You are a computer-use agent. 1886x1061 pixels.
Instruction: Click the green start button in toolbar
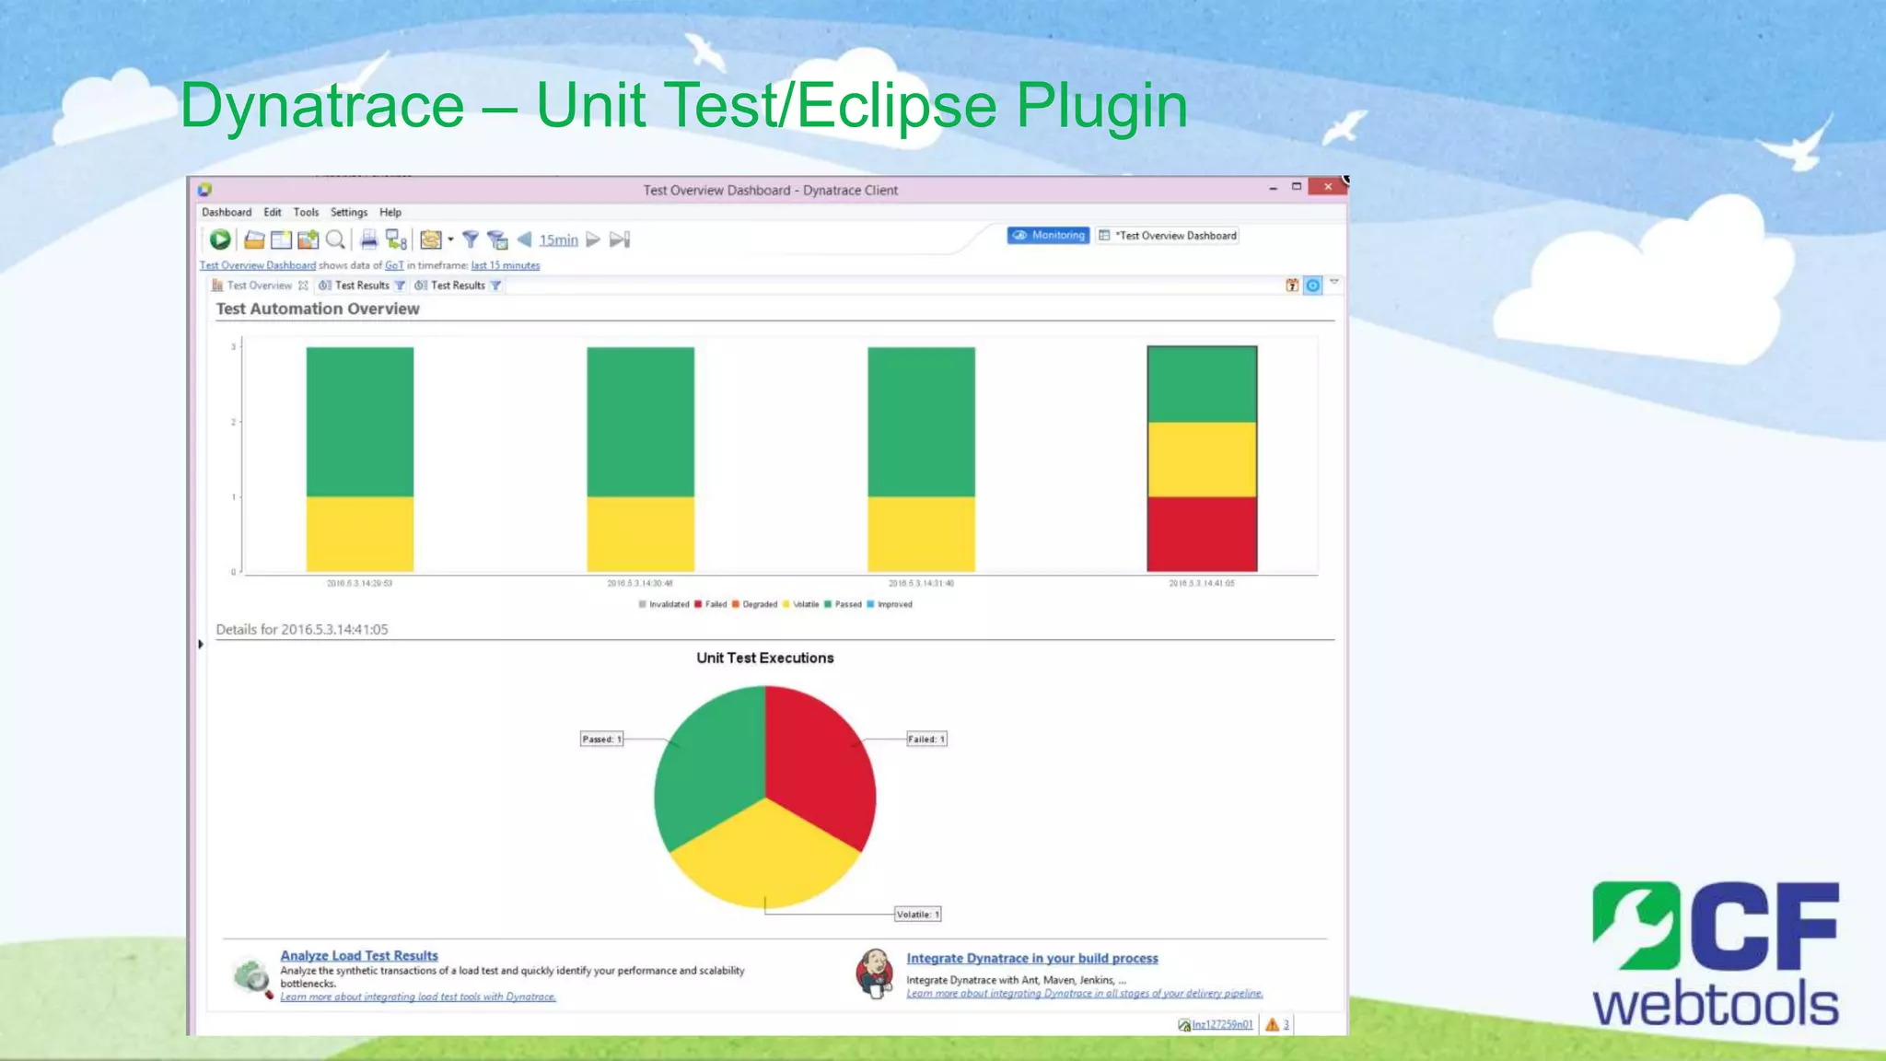(x=219, y=239)
